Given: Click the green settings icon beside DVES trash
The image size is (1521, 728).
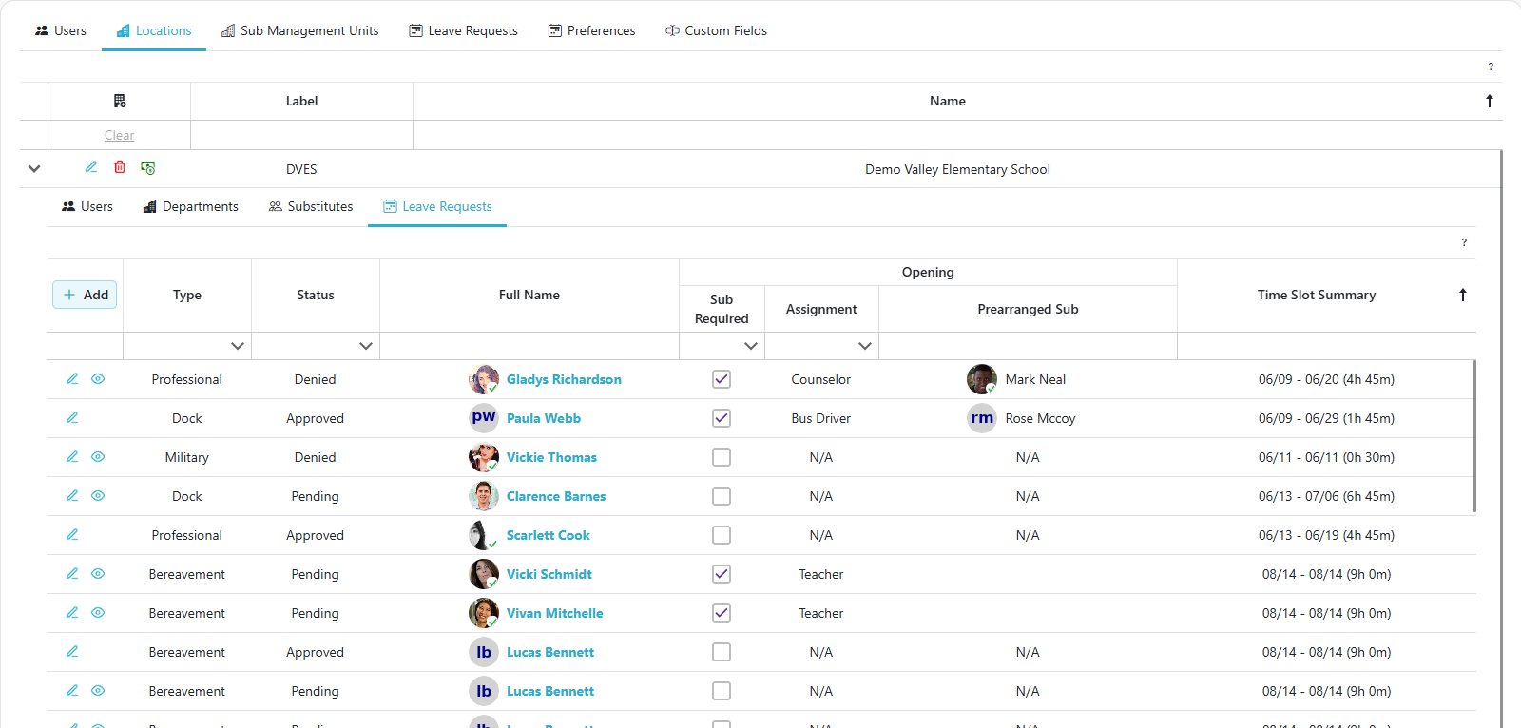Looking at the screenshot, I should 148,167.
